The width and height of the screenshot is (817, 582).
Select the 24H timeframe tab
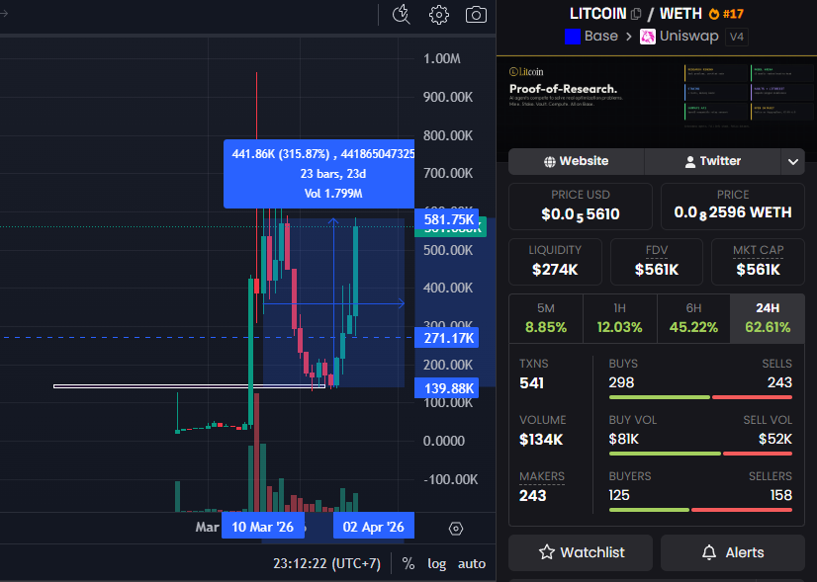click(768, 318)
